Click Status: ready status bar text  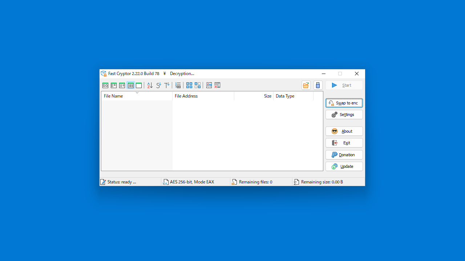122,182
